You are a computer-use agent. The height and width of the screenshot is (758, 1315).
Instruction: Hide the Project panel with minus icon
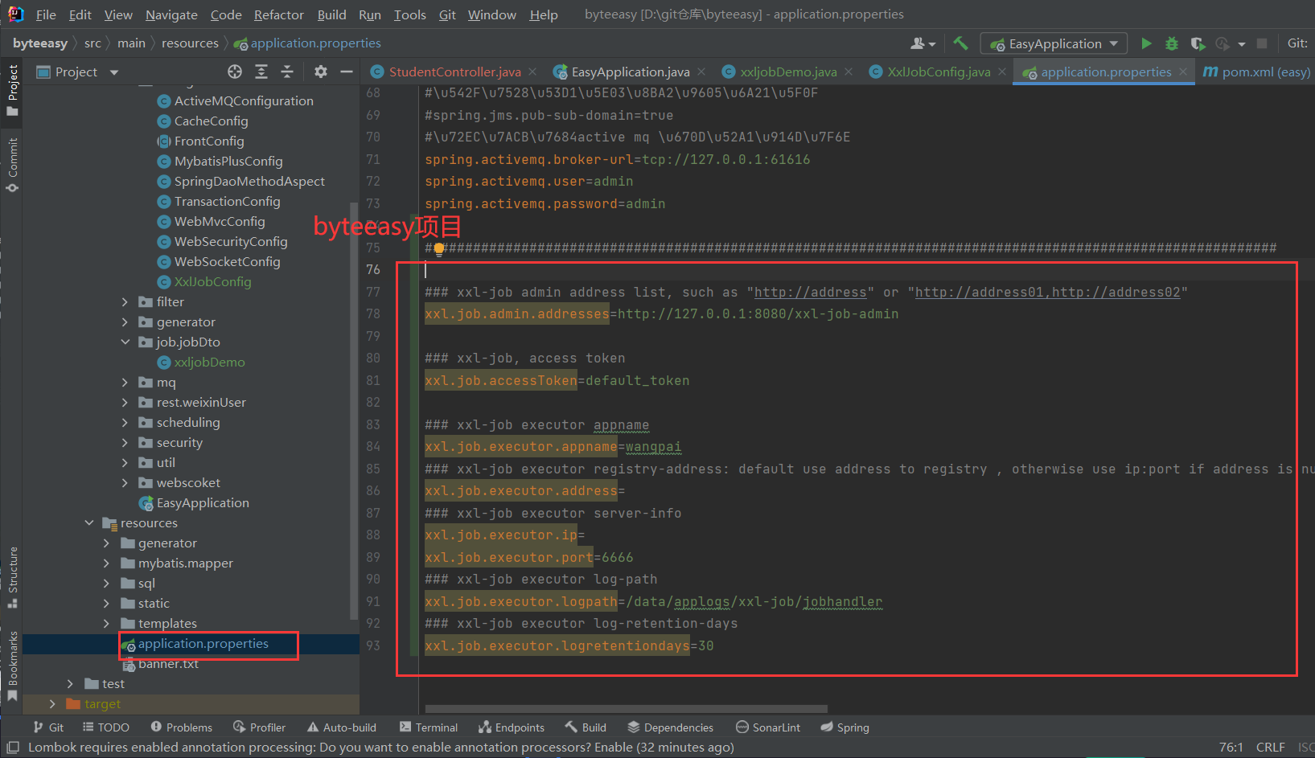(x=347, y=72)
